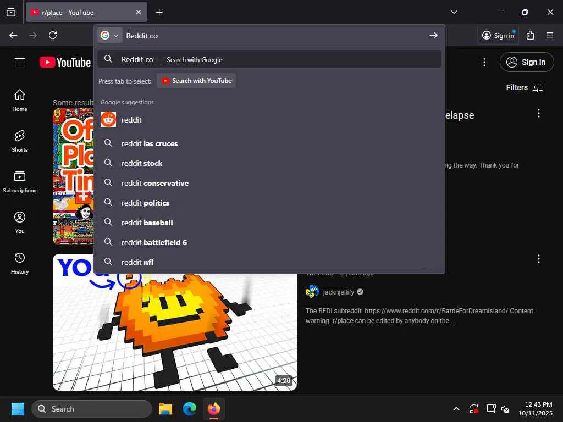563x422 pixels.
Task: Click the YouTube logo
Action: (65, 63)
